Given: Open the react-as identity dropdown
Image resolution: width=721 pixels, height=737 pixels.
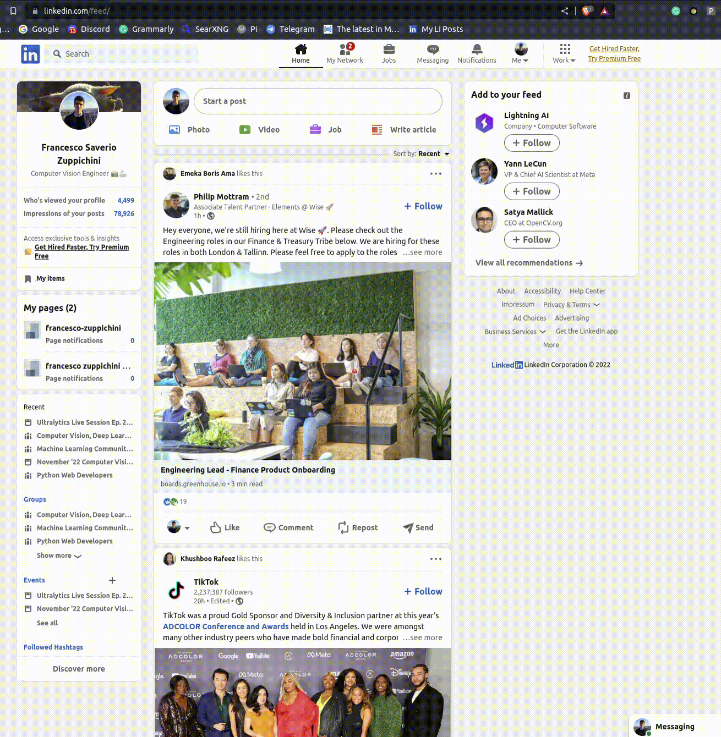Looking at the screenshot, I should pos(178,527).
